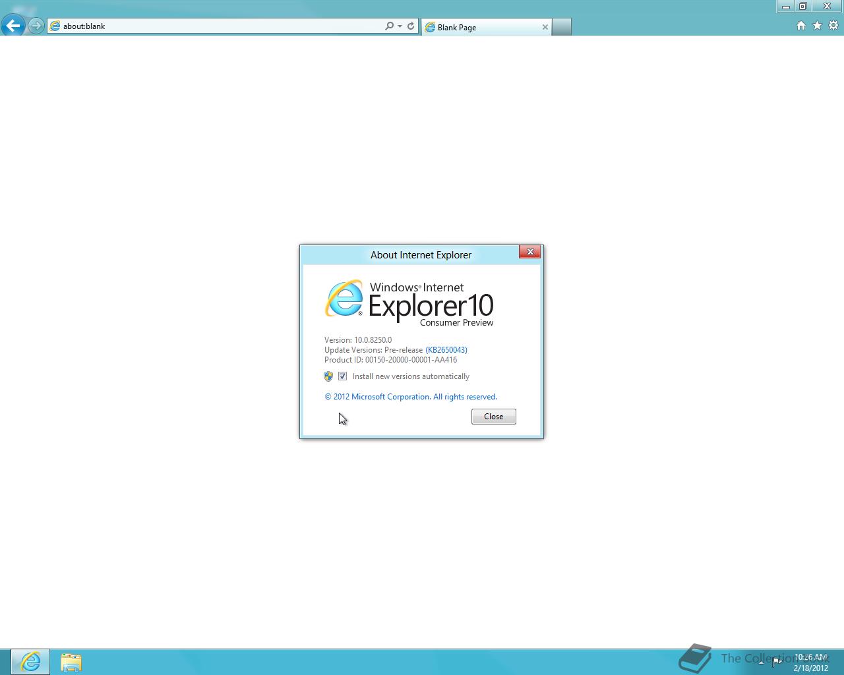Expand the address bar autocomplete dropdown arrow
Image resolution: width=844 pixels, height=675 pixels.
(400, 26)
